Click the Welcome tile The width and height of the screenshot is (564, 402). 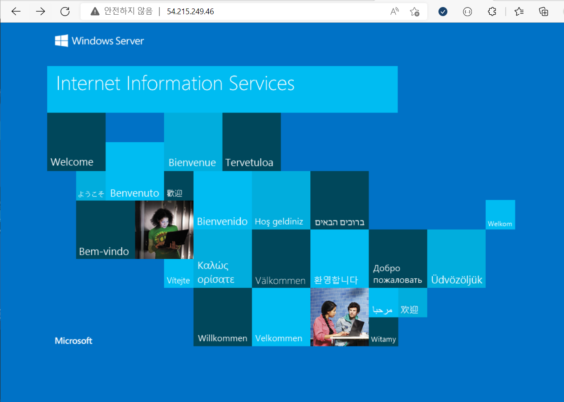(76, 142)
